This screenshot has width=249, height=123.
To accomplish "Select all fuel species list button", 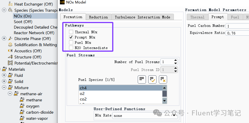I will pyautogui.click(x=152, y=79).
